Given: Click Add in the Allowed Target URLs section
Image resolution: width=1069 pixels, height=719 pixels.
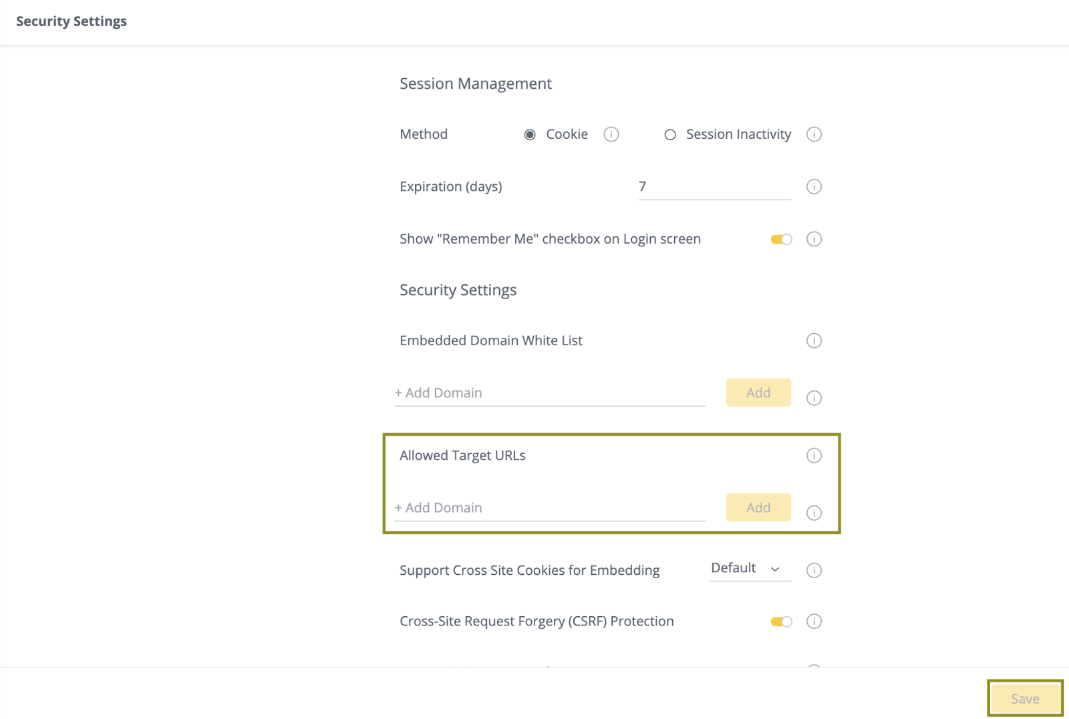Looking at the screenshot, I should tap(758, 507).
